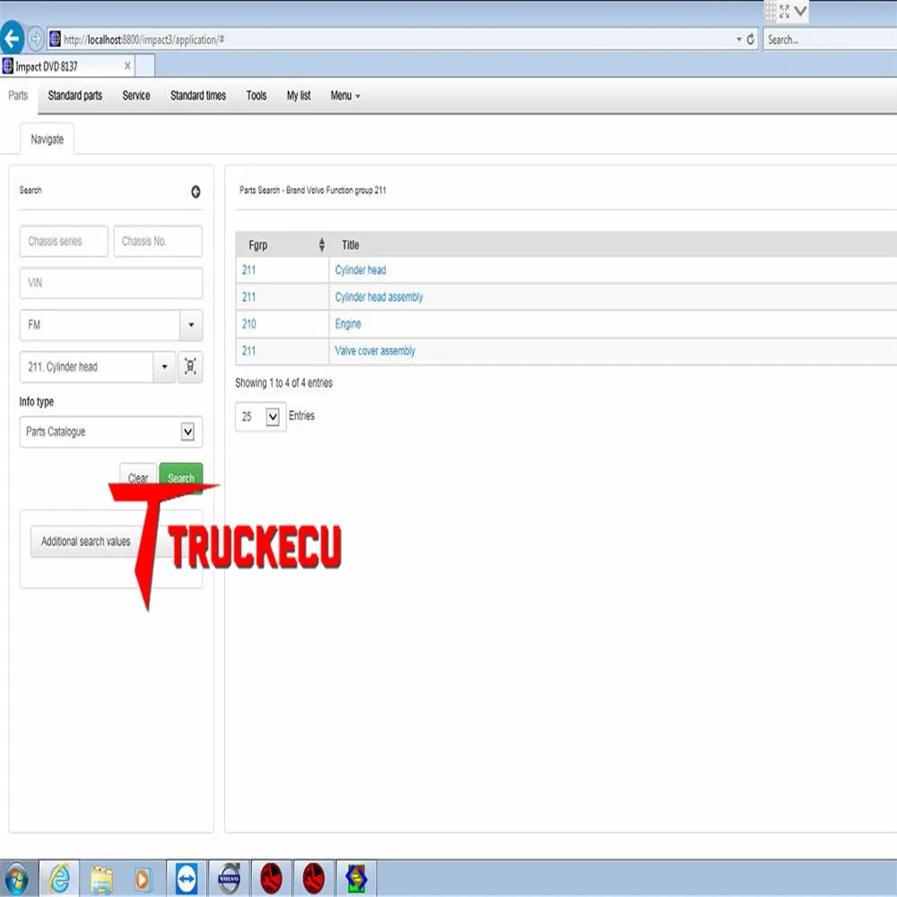Click the browser Search... box
The image size is (897, 897).
[x=830, y=39]
